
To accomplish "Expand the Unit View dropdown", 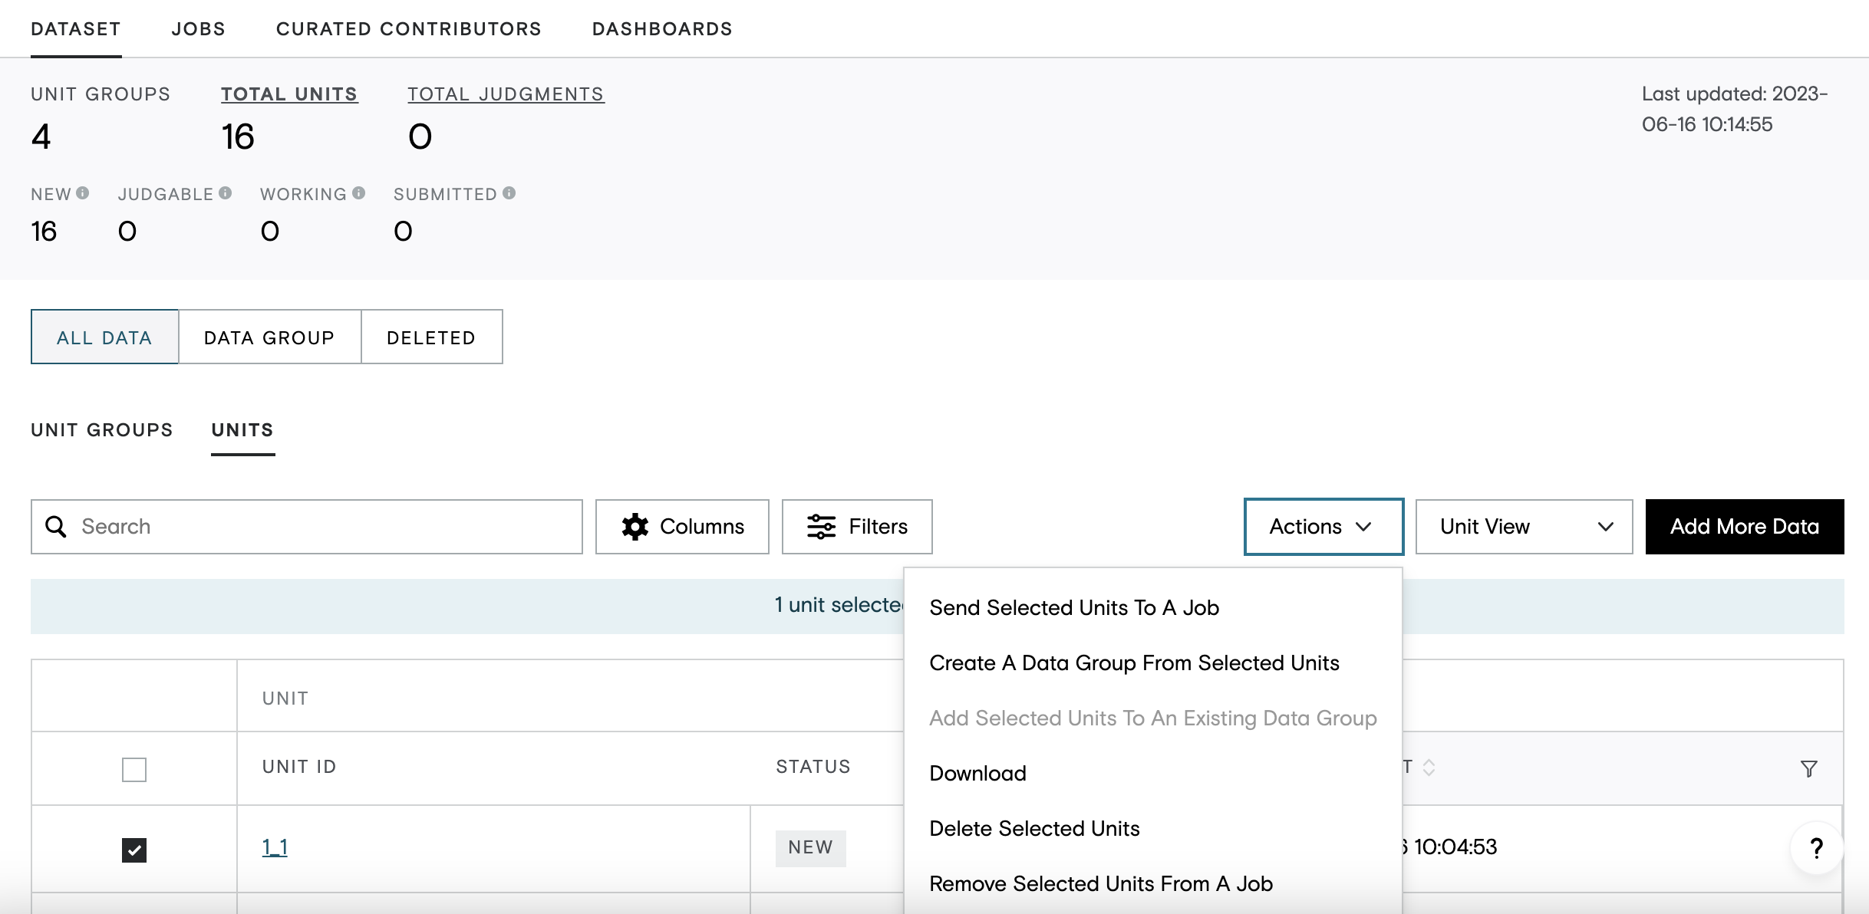I will (x=1524, y=527).
